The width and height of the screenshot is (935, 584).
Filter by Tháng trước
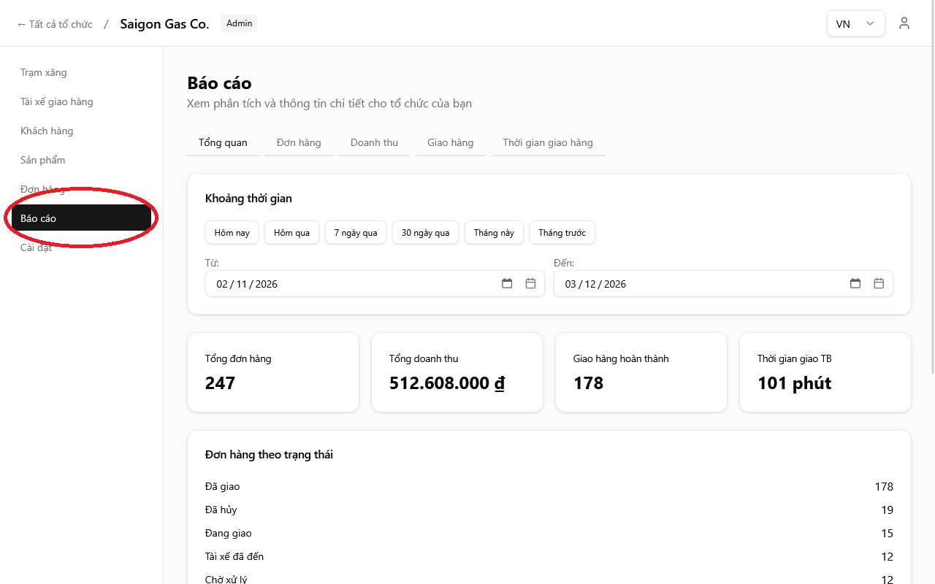click(562, 233)
